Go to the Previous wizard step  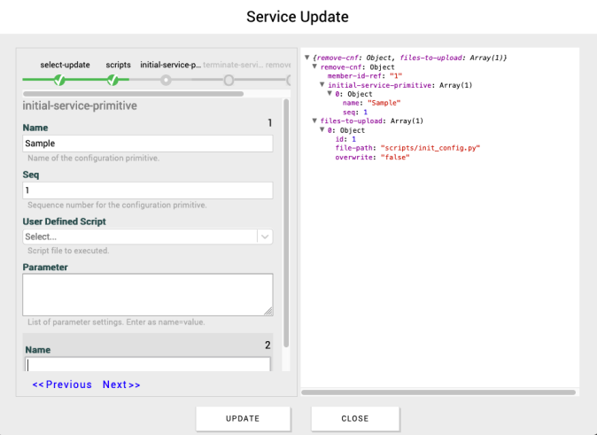tap(62, 385)
